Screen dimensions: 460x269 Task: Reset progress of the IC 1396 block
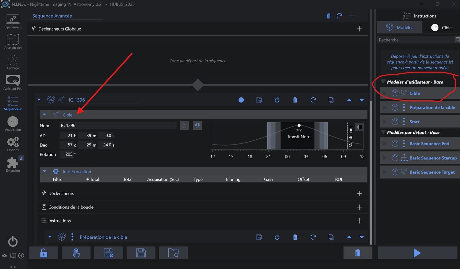tap(313, 100)
